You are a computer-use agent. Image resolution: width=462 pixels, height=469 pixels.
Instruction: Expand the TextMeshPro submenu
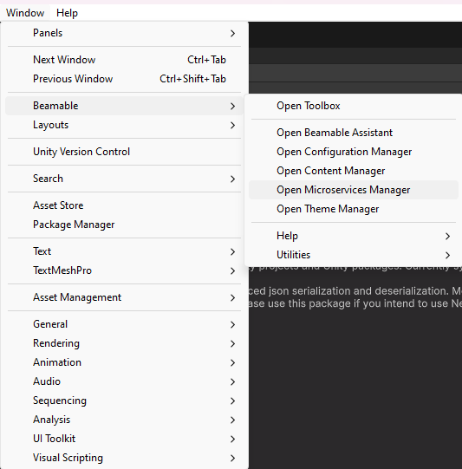click(124, 270)
